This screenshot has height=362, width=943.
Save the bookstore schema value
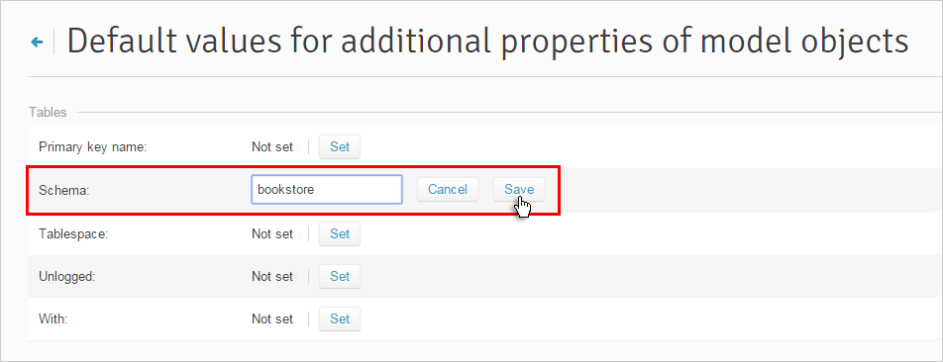[x=519, y=189]
